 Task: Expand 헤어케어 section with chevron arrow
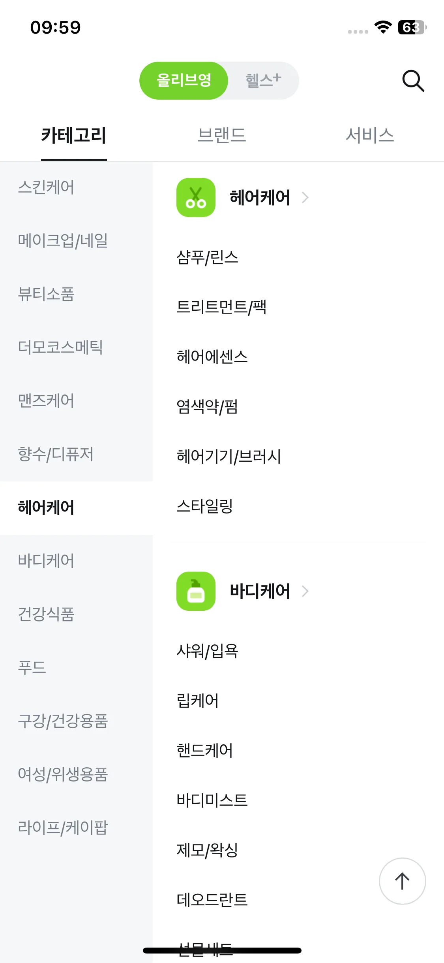click(305, 197)
